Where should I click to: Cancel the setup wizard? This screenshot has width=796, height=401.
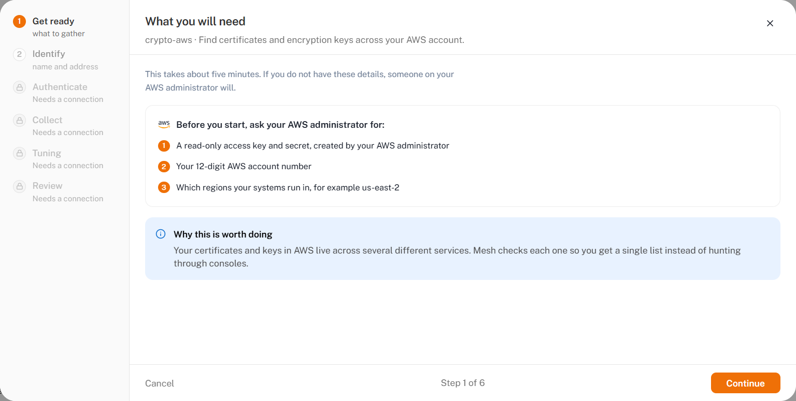[160, 383]
